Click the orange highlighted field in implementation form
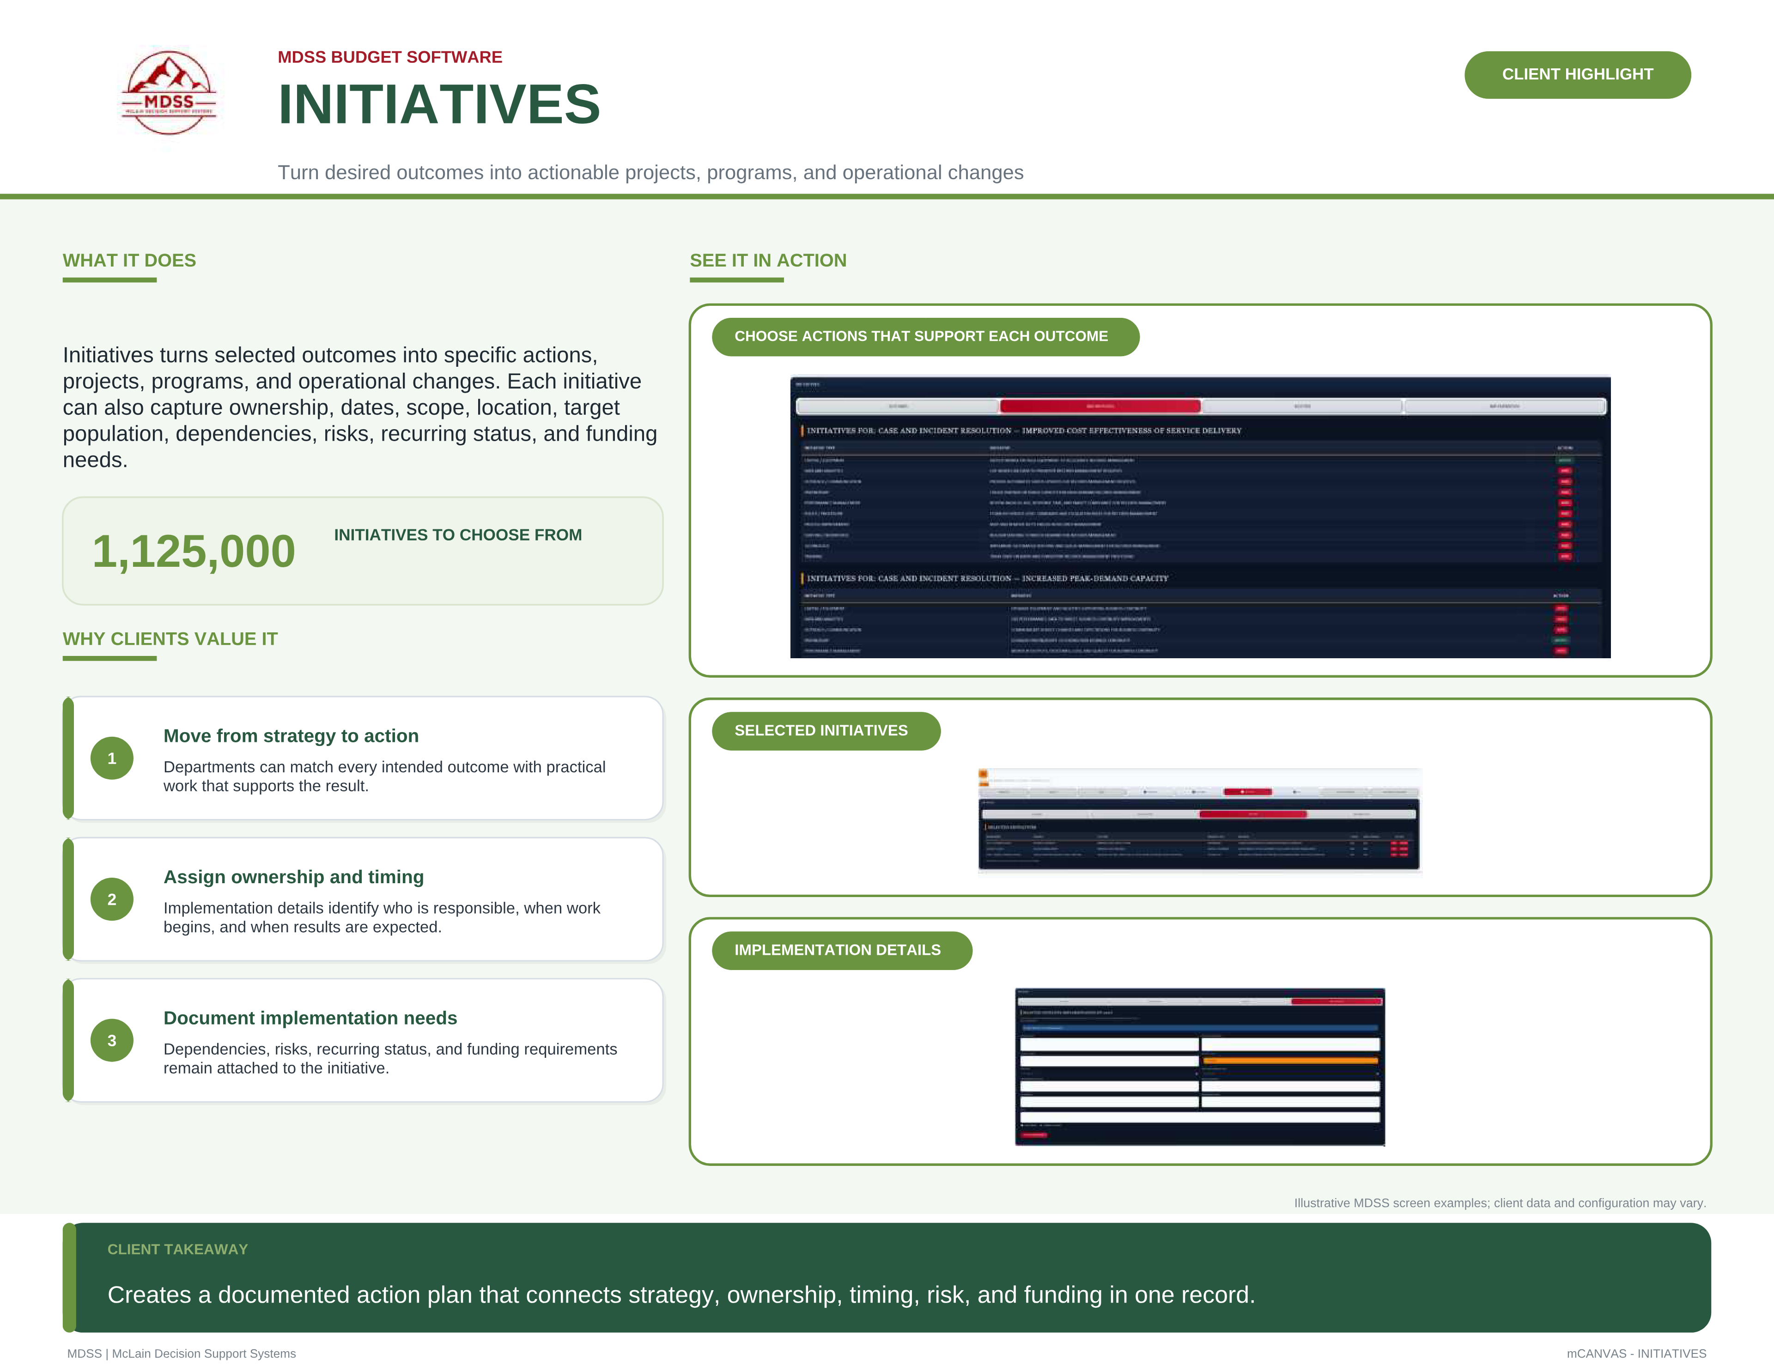Image resolution: width=1774 pixels, height=1371 pixels. click(1291, 1061)
